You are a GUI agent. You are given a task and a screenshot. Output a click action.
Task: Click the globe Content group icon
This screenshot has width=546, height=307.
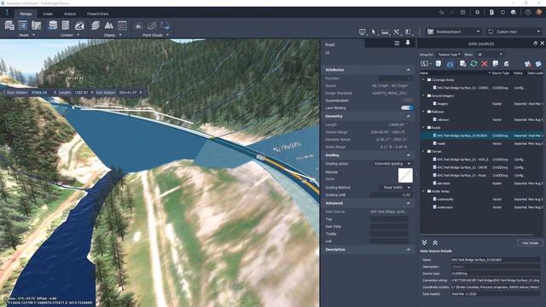pyautogui.click(x=79, y=26)
